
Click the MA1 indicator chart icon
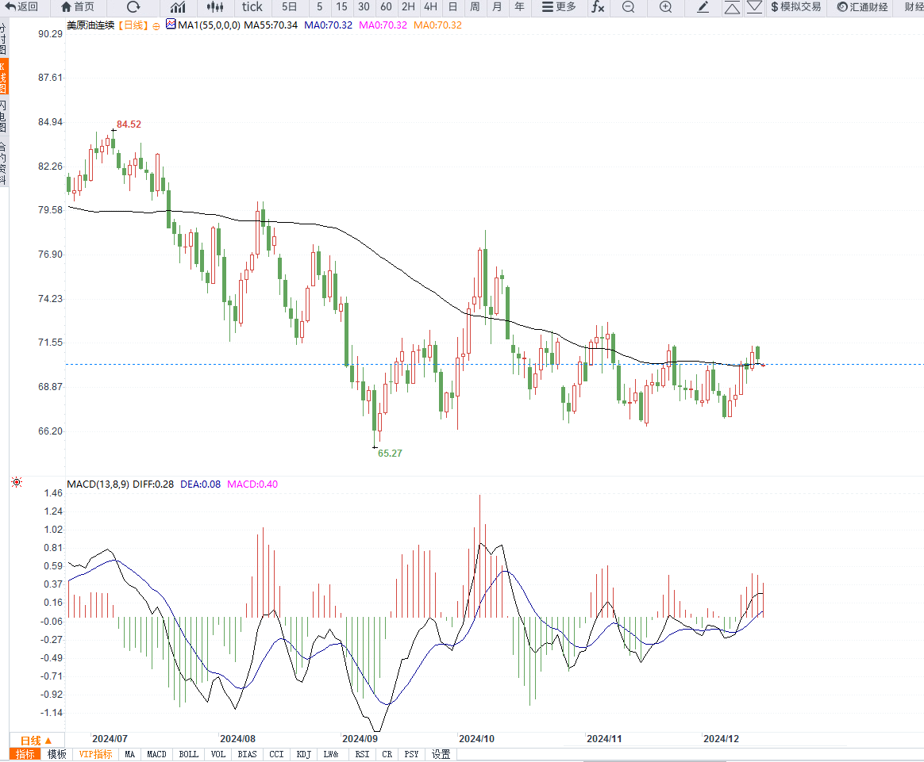pyautogui.click(x=171, y=25)
